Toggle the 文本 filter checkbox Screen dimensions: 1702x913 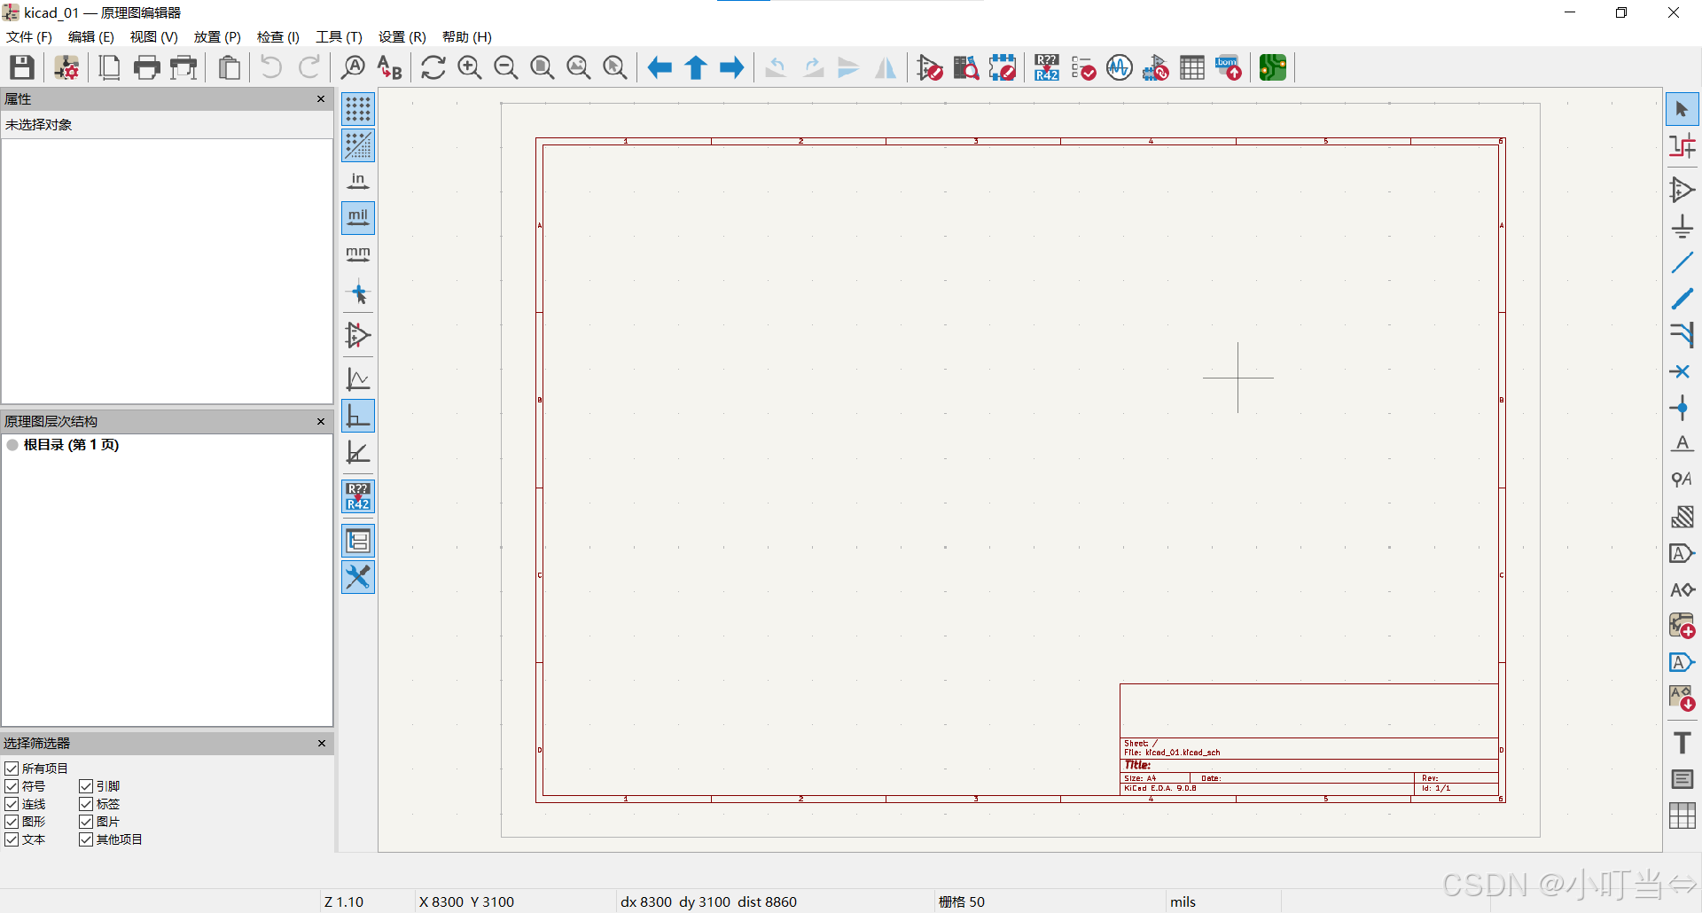click(x=12, y=839)
